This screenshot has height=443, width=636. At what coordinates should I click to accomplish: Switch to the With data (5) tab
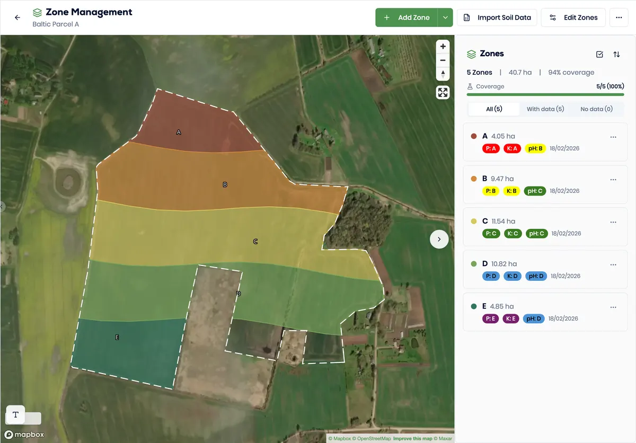click(545, 109)
